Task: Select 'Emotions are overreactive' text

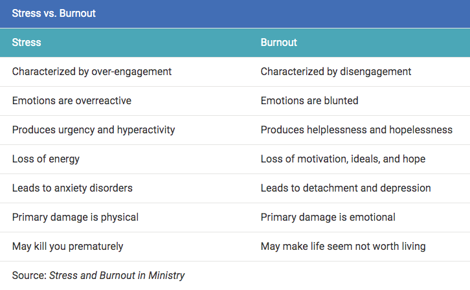Action: pos(72,101)
